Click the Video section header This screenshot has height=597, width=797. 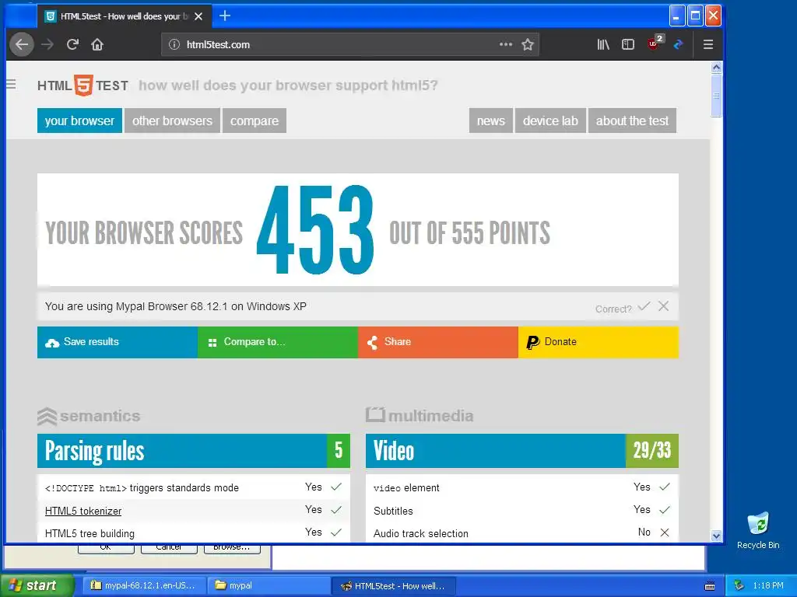(522, 451)
